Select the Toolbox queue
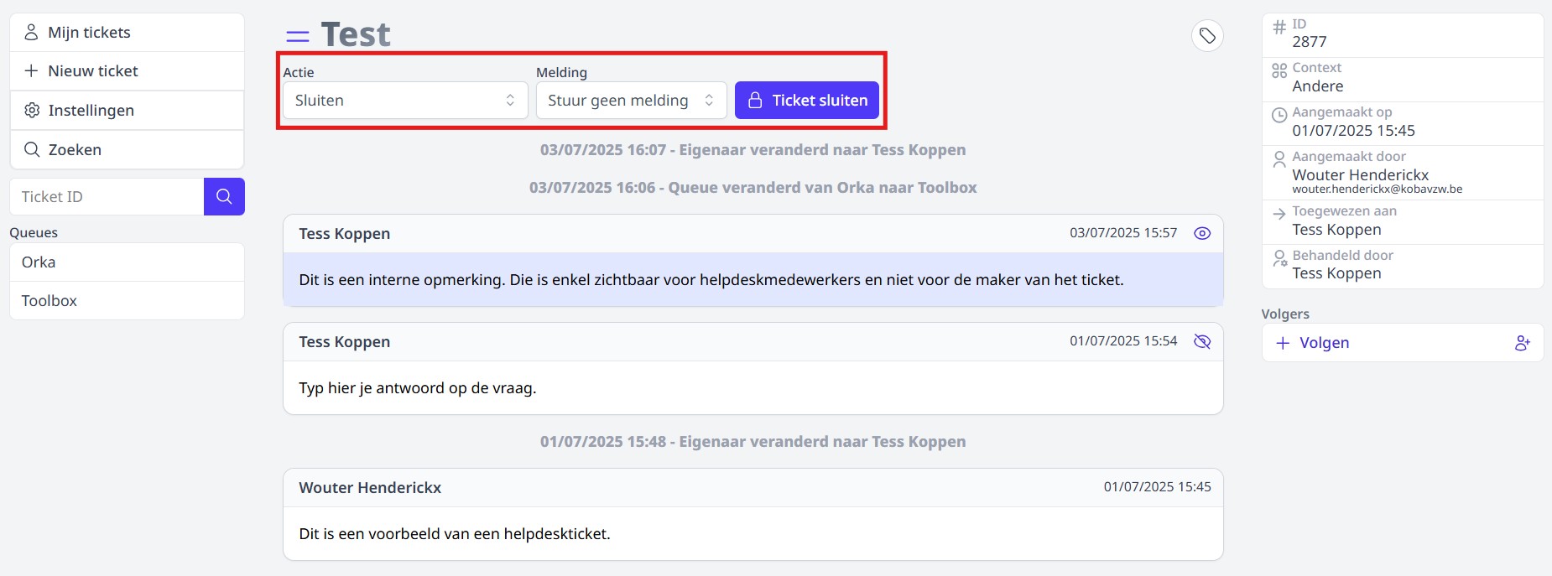The width and height of the screenshot is (1552, 576). point(127,300)
